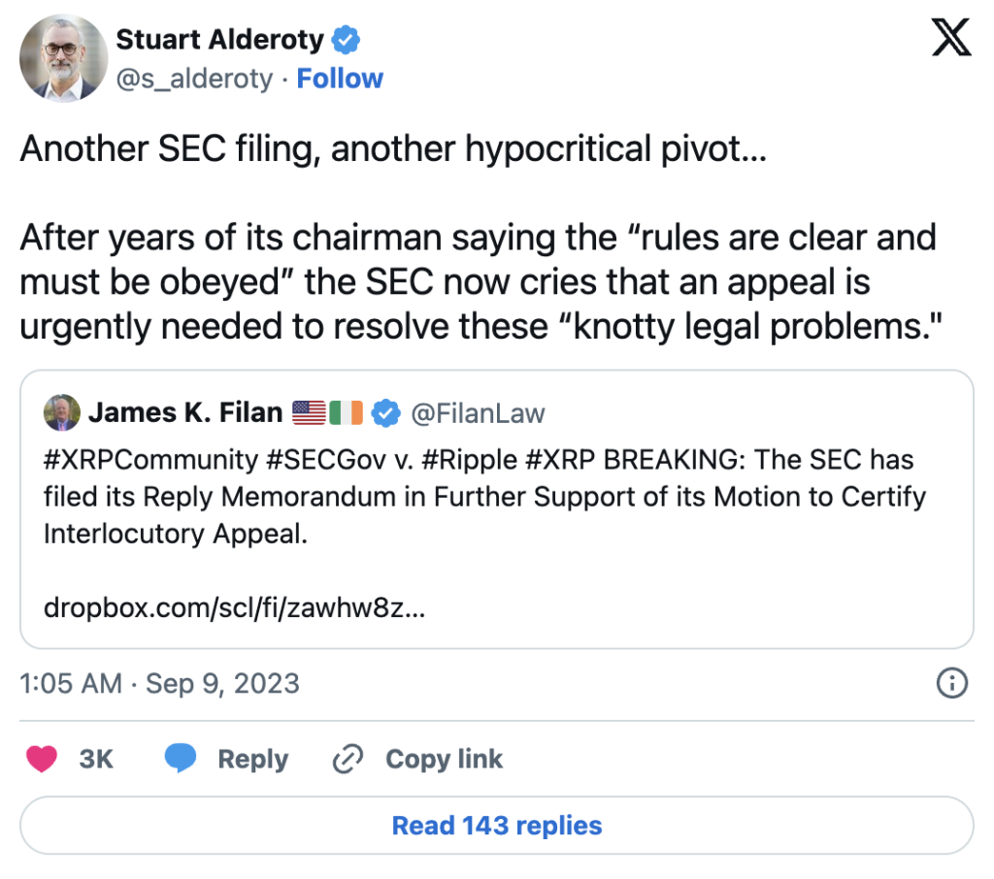Screen dimensions: 994x879
Task: Open the @s_alderoty handle
Action: click(194, 79)
